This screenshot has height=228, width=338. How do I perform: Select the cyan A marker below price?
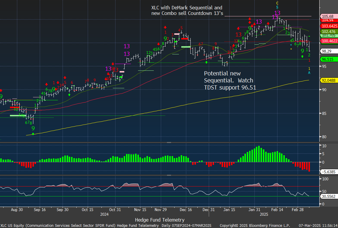309,73
